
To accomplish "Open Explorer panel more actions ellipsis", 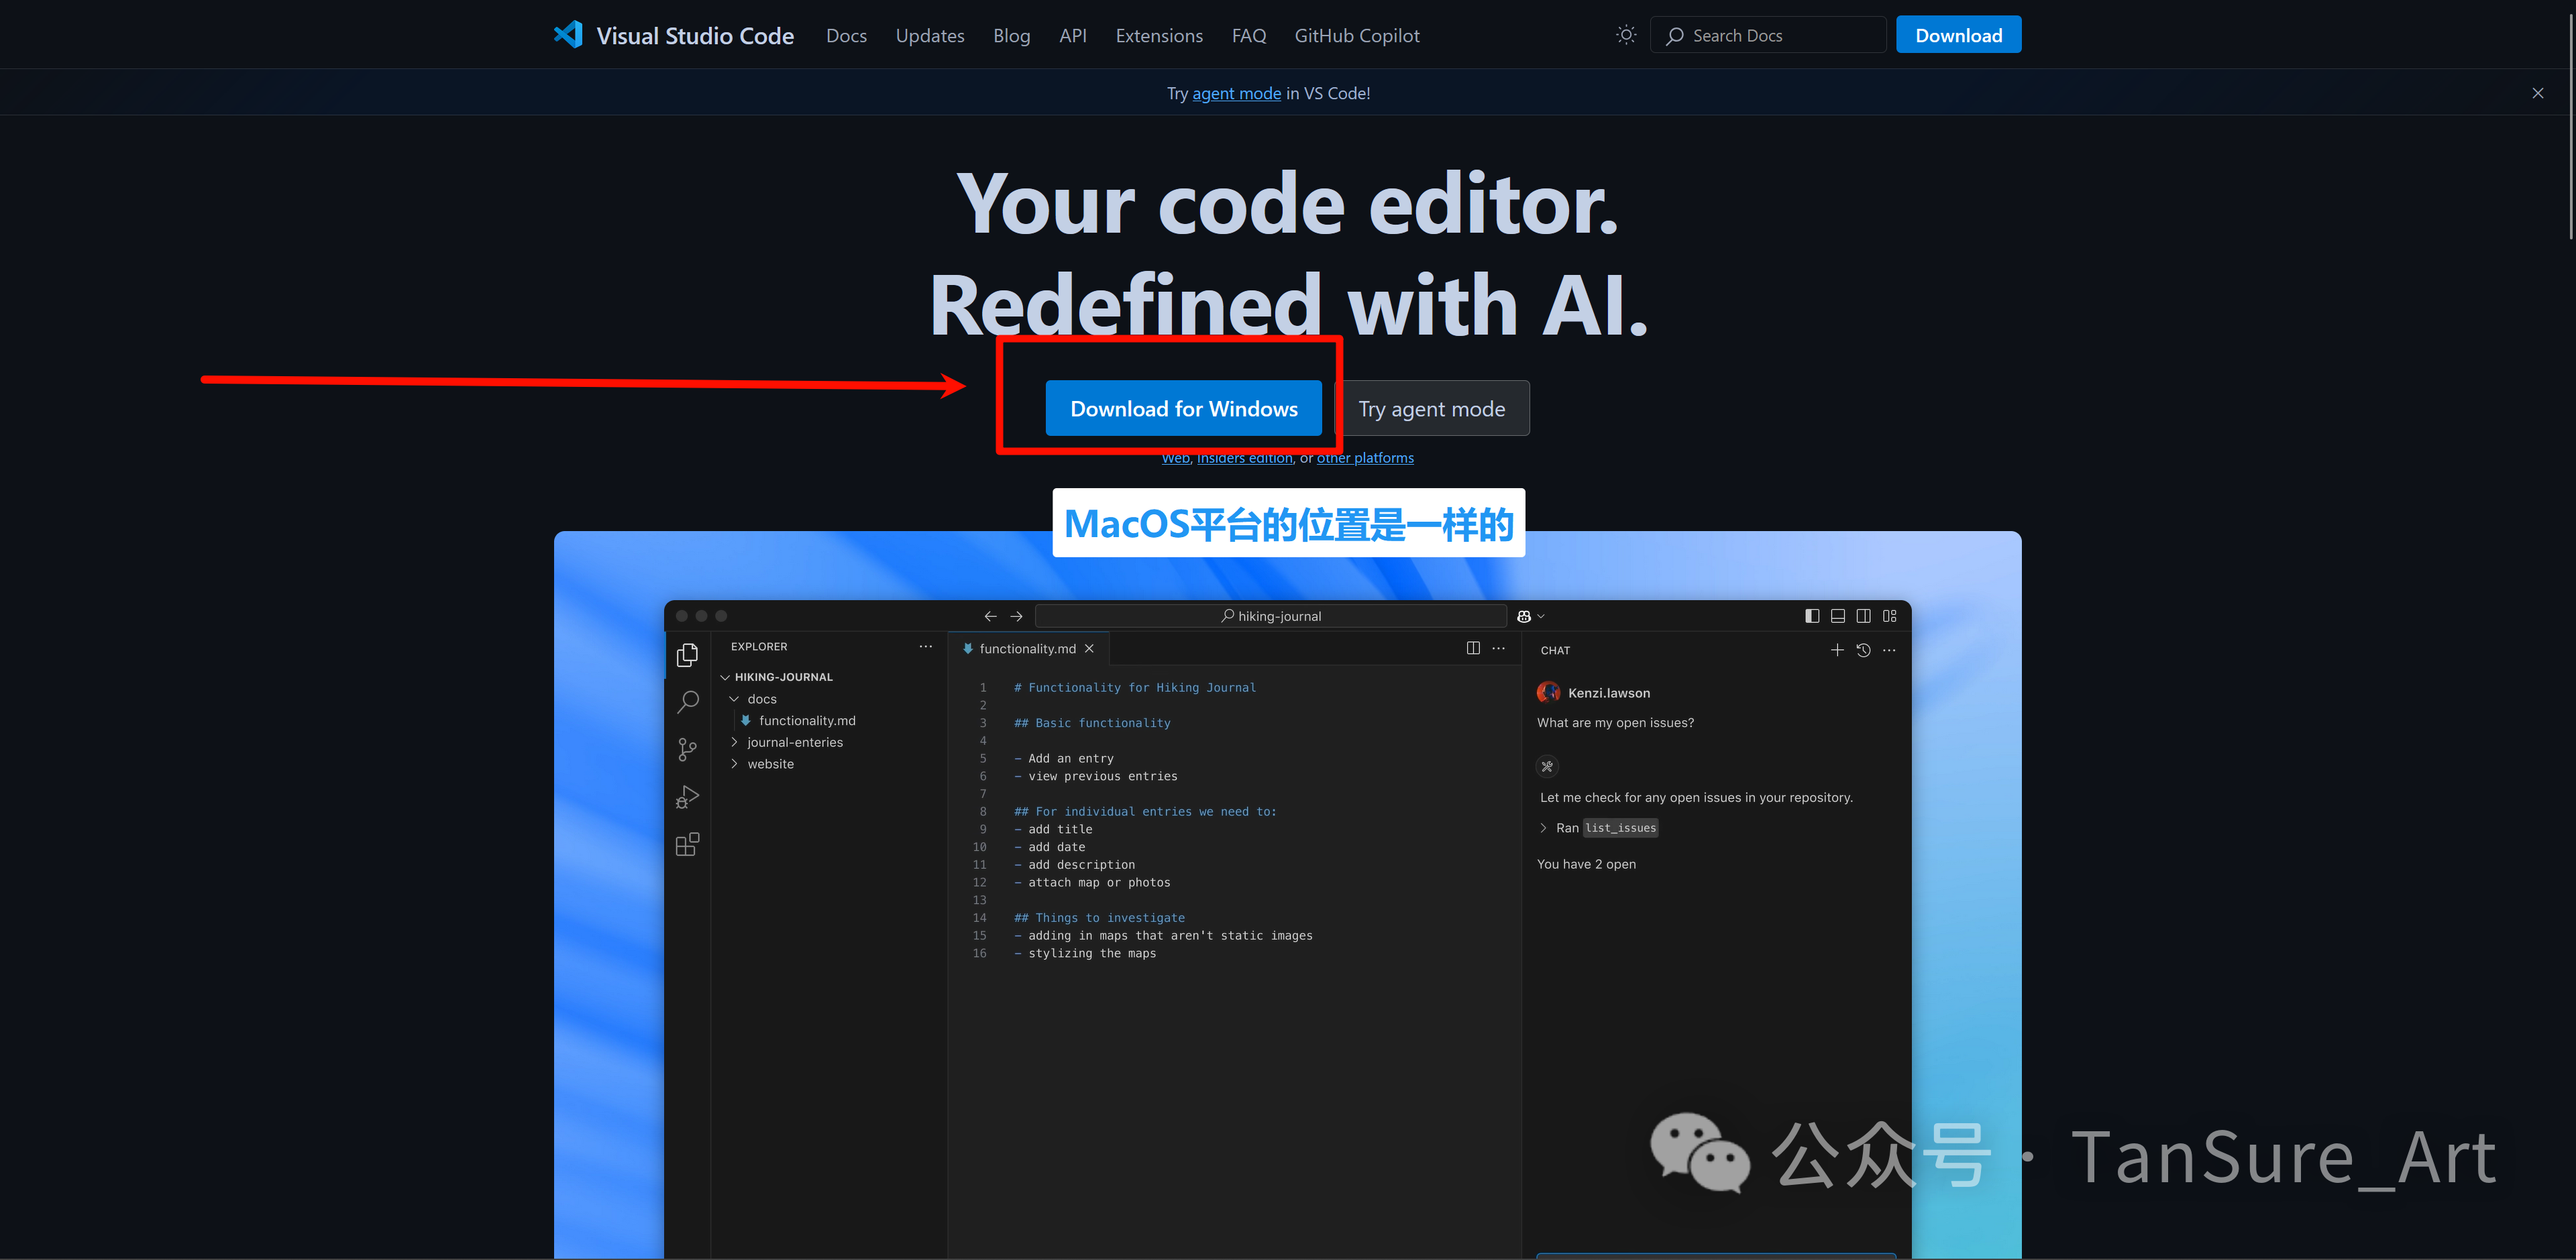I will (925, 647).
